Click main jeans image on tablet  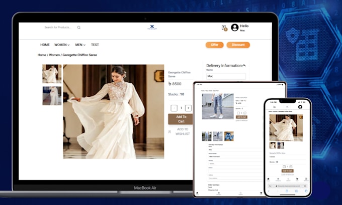(x=218, y=106)
